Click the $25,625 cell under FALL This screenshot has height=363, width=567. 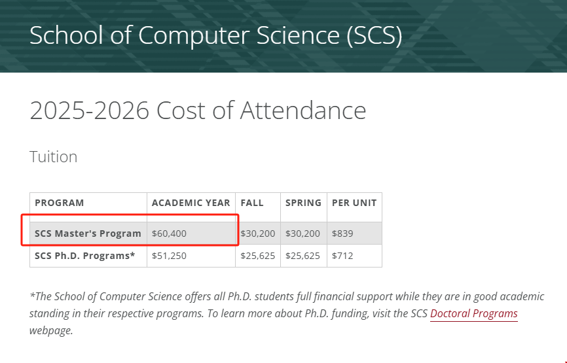[258, 256]
